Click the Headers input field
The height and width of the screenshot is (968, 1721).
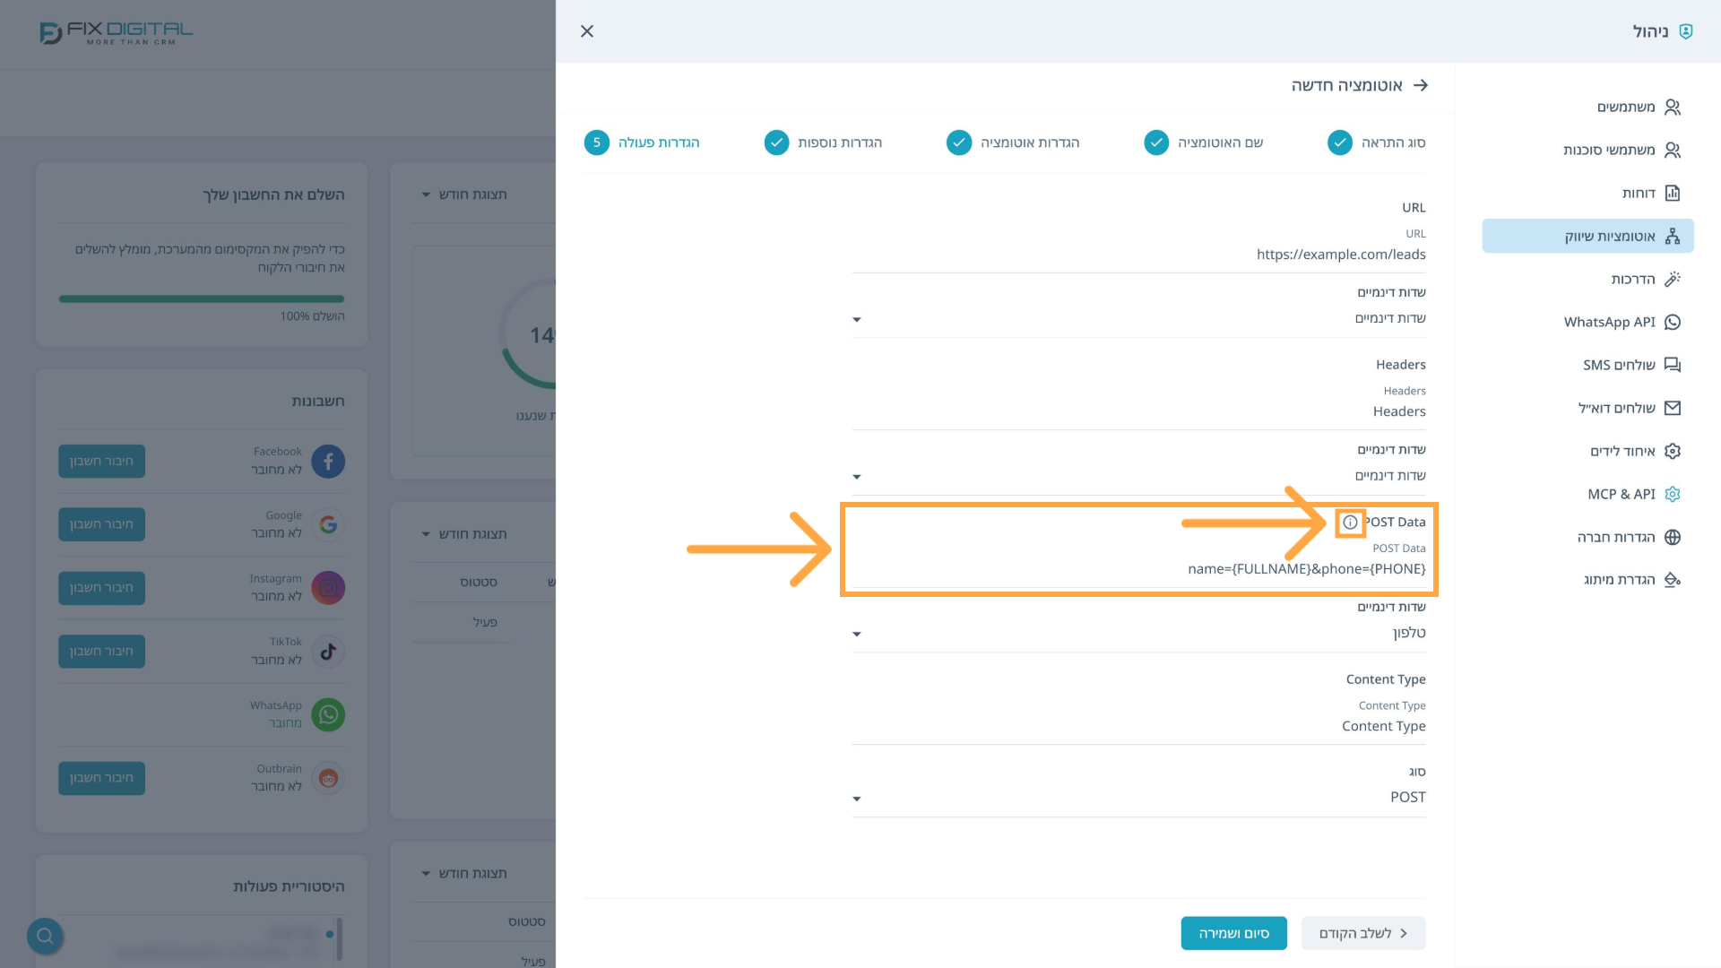pyautogui.click(x=1139, y=411)
